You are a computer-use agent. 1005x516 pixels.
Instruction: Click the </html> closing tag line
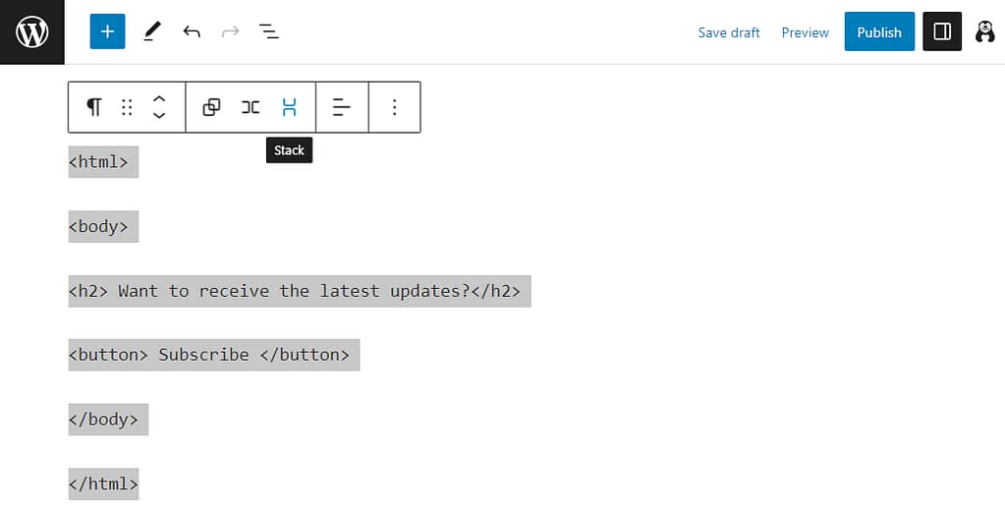point(103,484)
